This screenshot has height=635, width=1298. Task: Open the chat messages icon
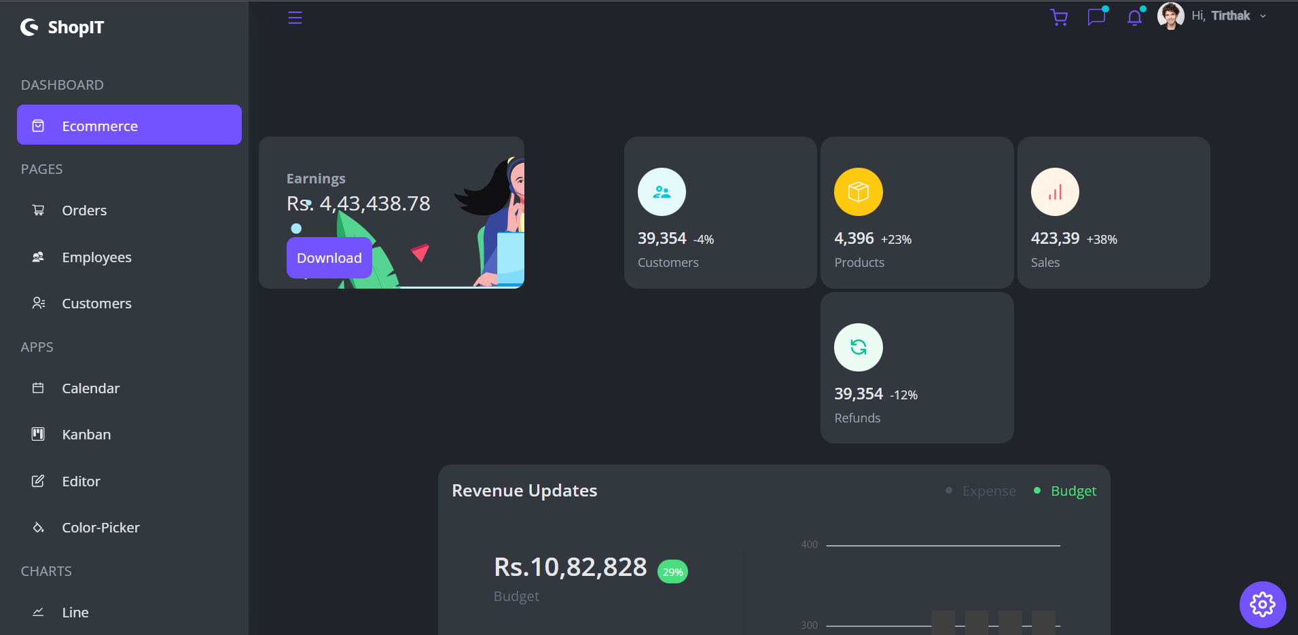point(1096,17)
